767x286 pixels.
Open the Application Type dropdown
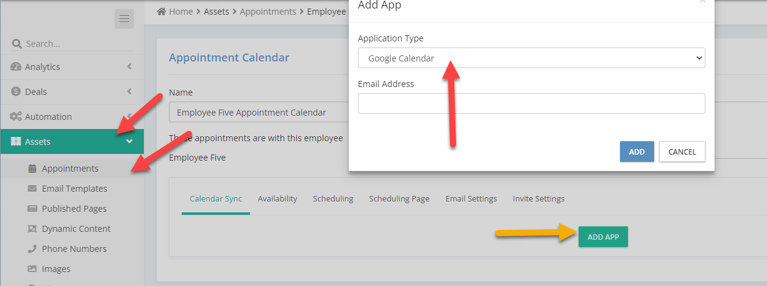pos(532,58)
